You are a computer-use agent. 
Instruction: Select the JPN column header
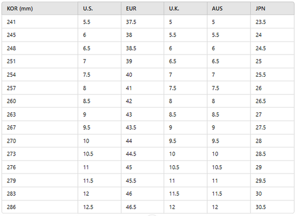pyautogui.click(x=272, y=9)
